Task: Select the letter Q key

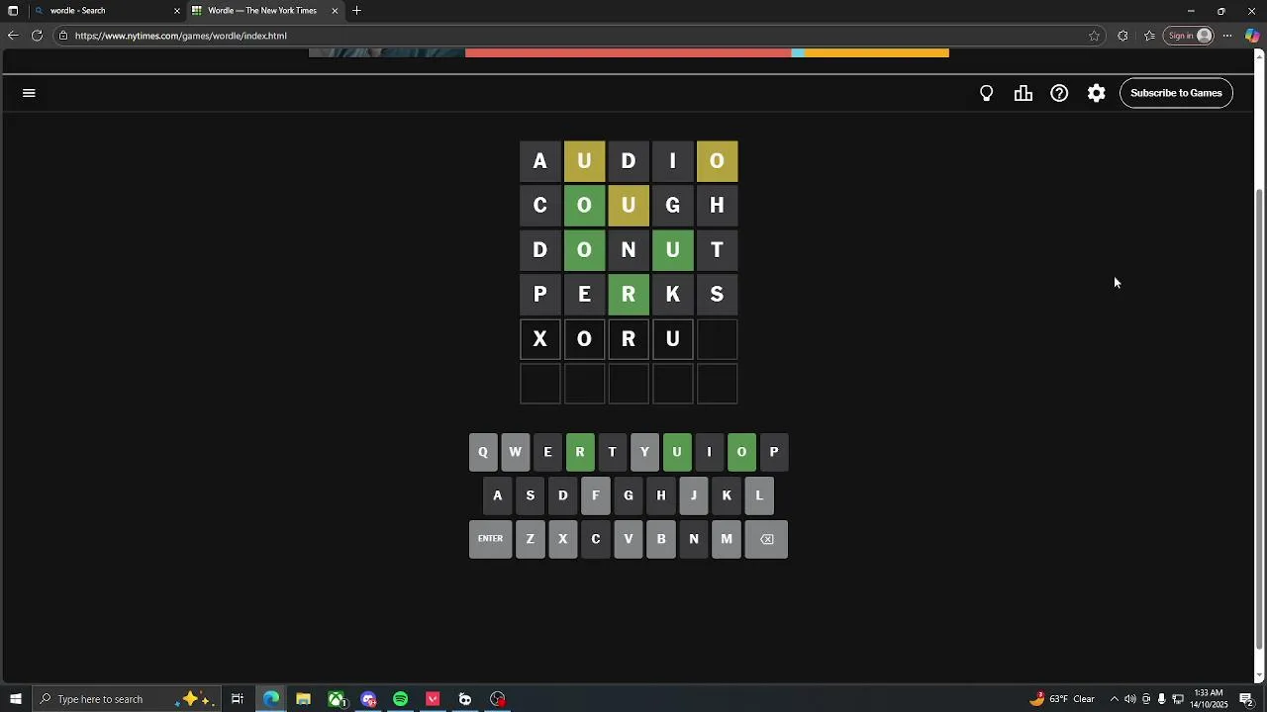Action: point(483,452)
